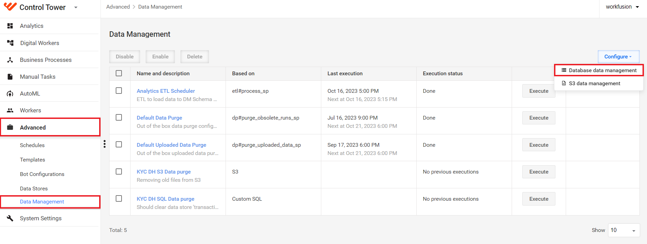The image size is (647, 244).
Task: Click the Analytics dashboard icon
Action: (x=10, y=26)
